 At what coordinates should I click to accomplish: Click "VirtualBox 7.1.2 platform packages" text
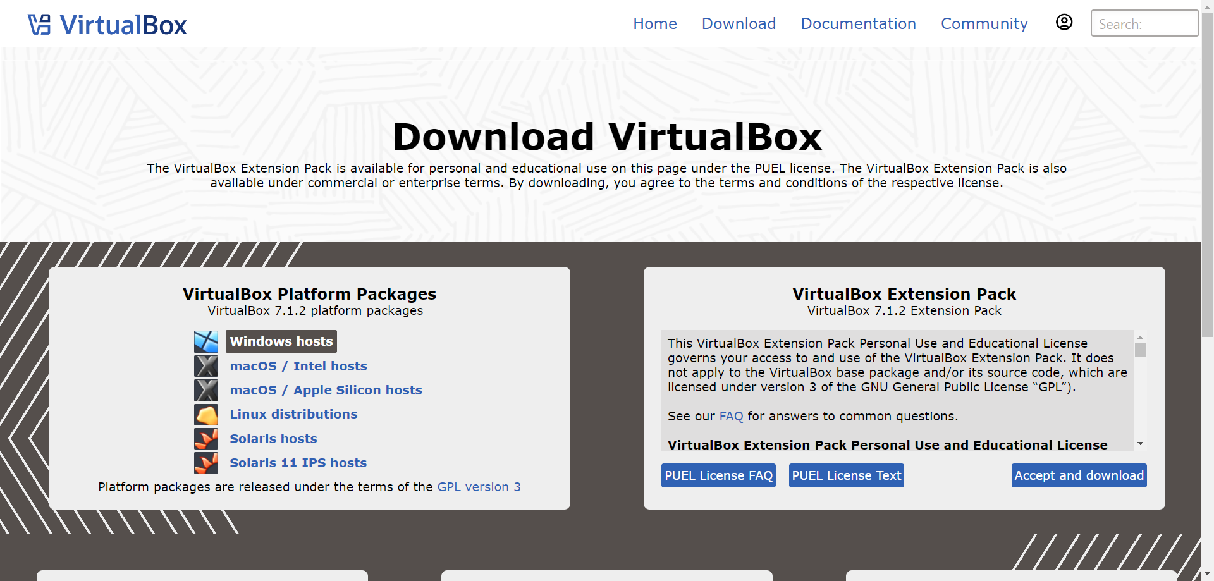pos(315,310)
